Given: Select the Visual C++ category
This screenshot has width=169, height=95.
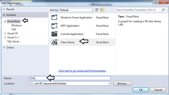Looking at the screenshot, I should [13, 37].
